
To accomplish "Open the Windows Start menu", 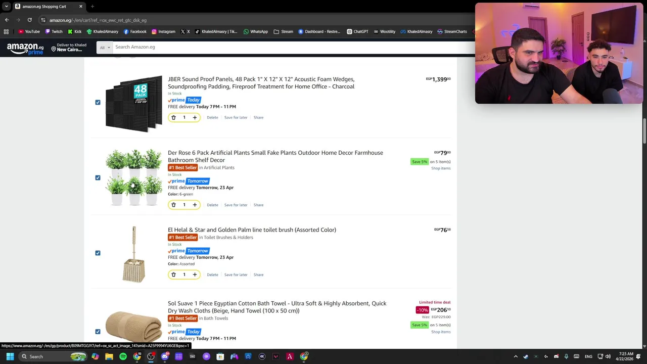I will pyautogui.click(x=10, y=356).
